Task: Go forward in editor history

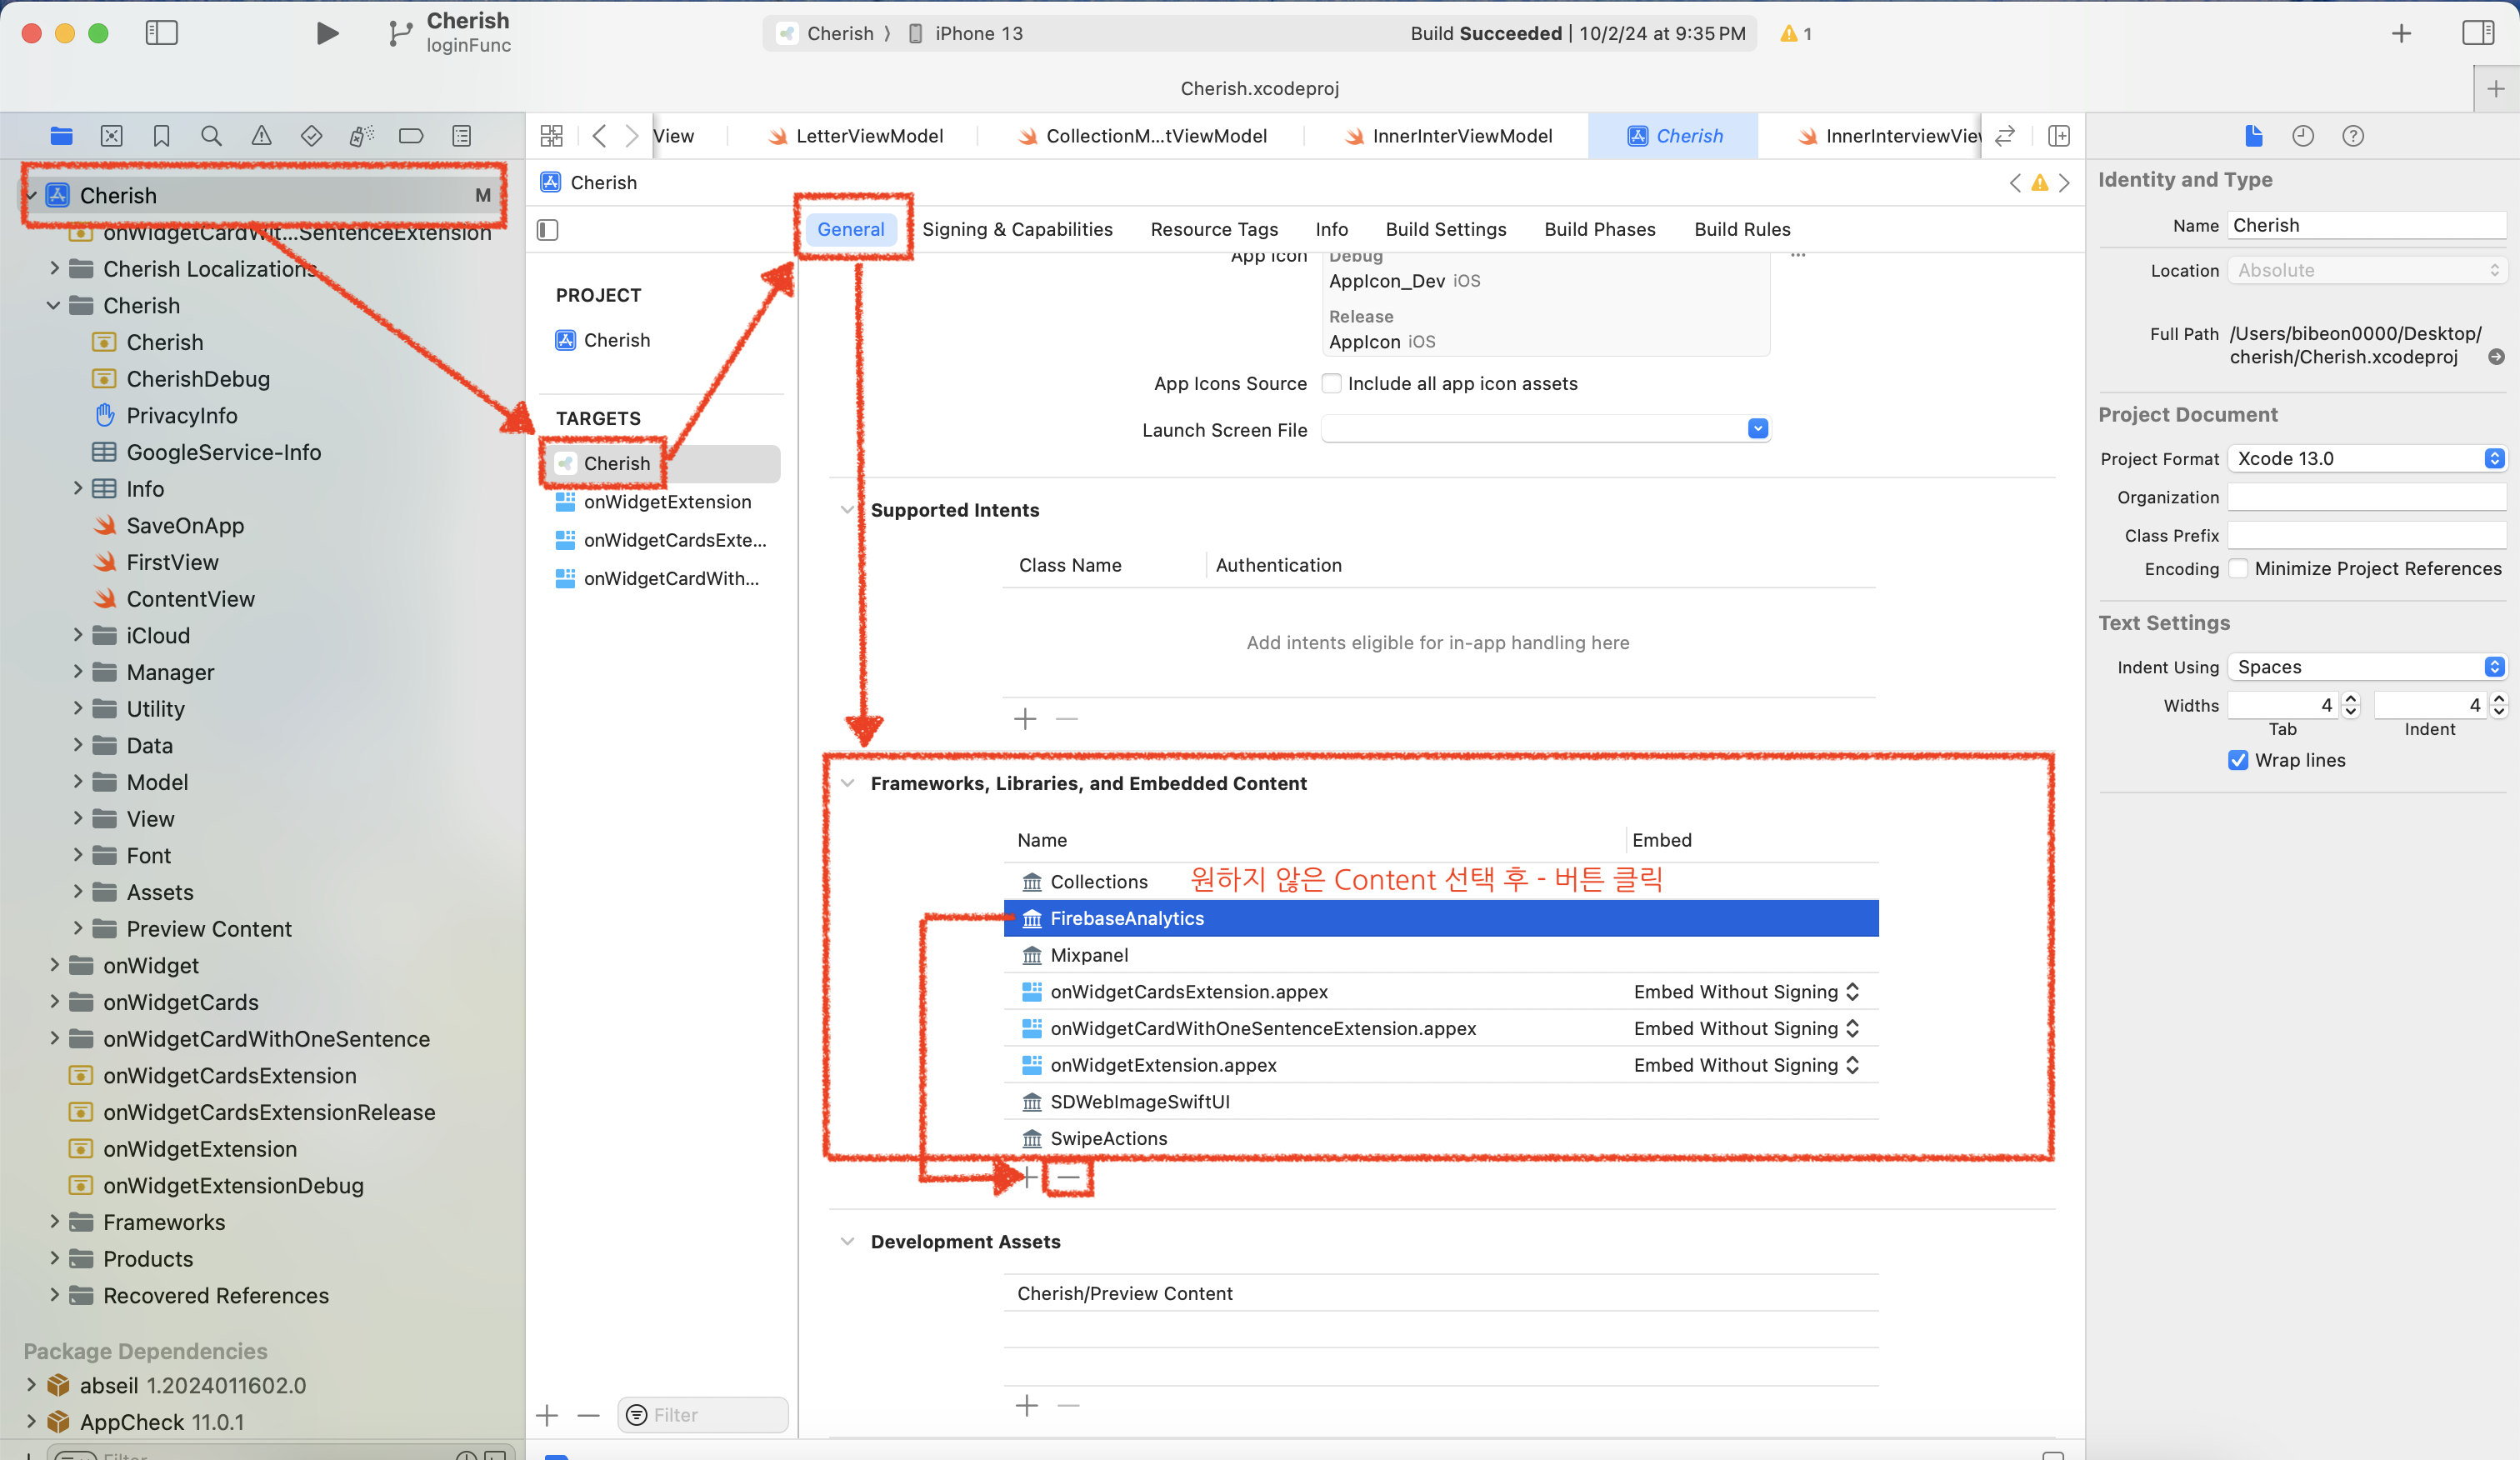Action: coord(632,136)
